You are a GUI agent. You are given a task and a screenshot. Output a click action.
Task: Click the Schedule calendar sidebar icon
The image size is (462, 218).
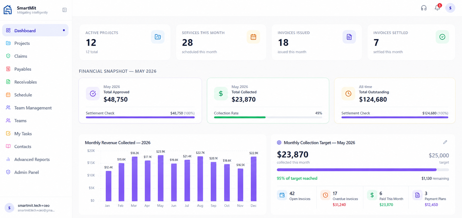pyautogui.click(x=8, y=95)
